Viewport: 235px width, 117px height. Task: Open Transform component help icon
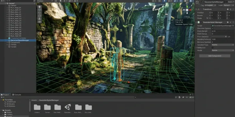click(x=228, y=9)
